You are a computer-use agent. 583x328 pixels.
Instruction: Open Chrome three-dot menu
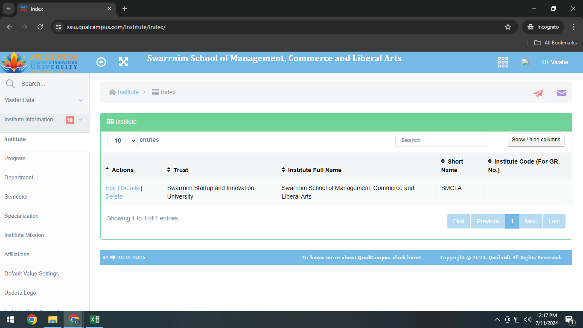(x=574, y=27)
